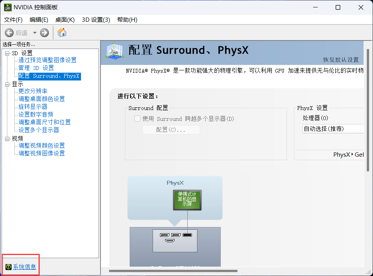The height and width of the screenshot is (276, 373).
Task: Toggle 使用 Surround 跨越多个显示器 checkbox
Action: [x=137, y=119]
